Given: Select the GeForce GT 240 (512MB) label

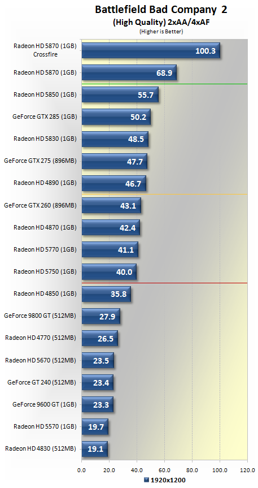Looking at the screenshot, I should pyautogui.click(x=42, y=382).
